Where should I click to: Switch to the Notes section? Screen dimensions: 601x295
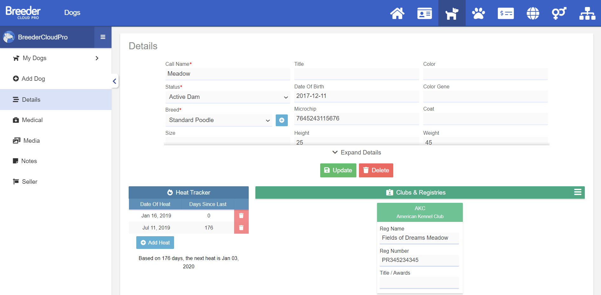tap(29, 161)
